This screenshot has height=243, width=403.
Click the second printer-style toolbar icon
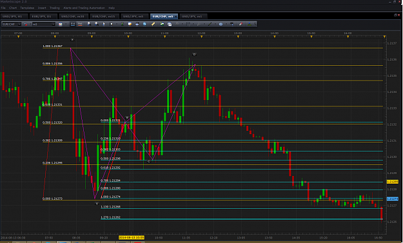(97, 24)
